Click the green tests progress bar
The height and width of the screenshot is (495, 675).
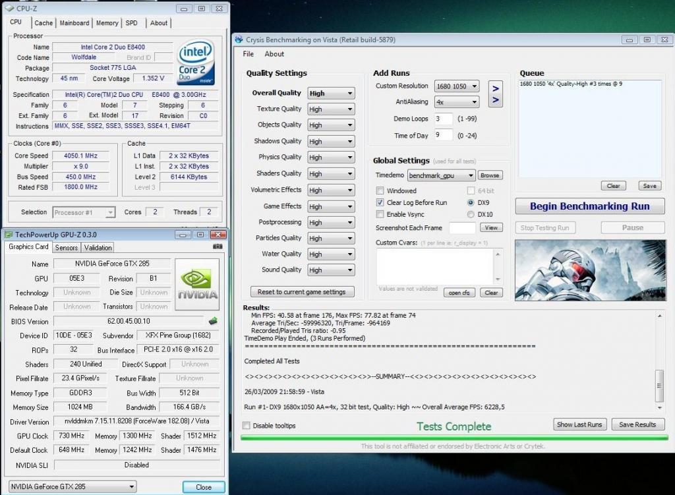(454, 438)
